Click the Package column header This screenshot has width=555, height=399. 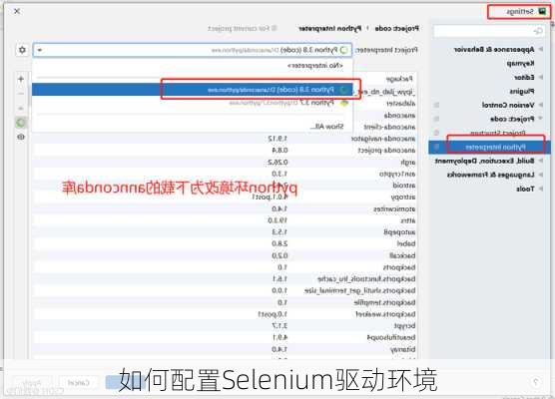pos(399,79)
